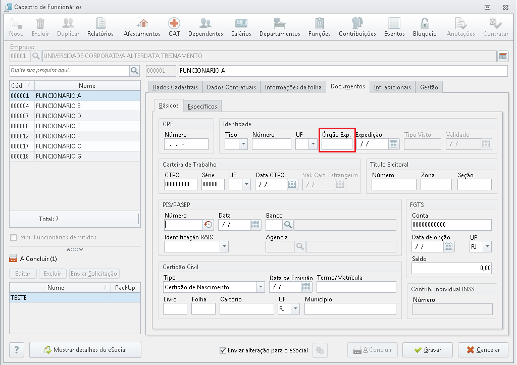Viewport: 517px width, 365px height.
Task: Expand the FGTS UF dropdown
Action: click(487, 246)
